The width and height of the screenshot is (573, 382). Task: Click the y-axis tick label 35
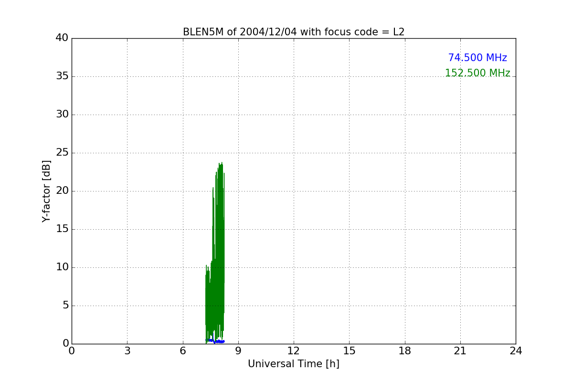point(62,76)
